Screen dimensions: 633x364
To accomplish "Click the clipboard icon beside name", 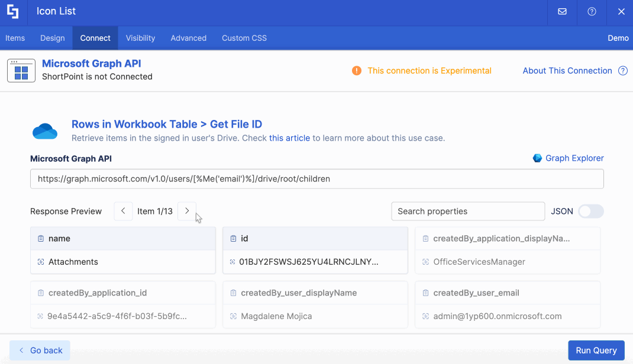I will coord(41,239).
